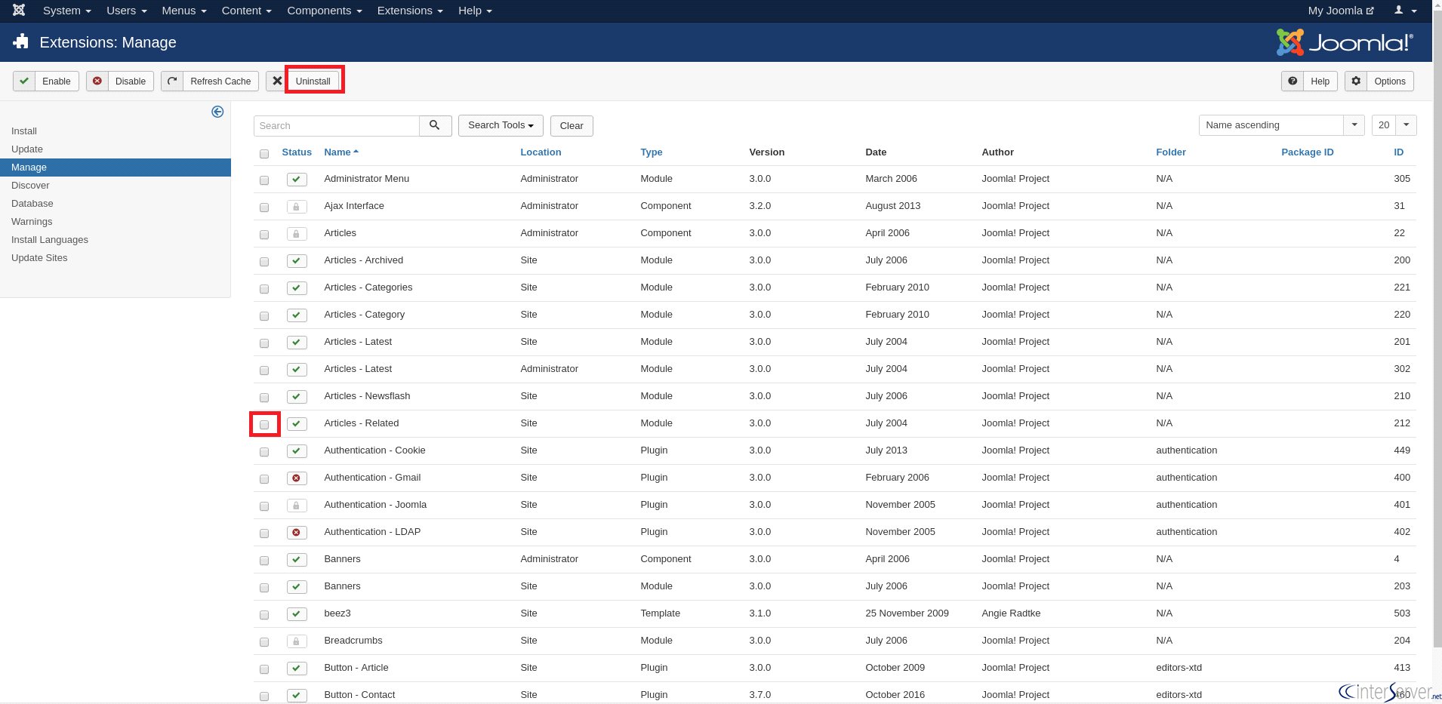Open Install Languages in sidebar
Image resolution: width=1442 pixels, height=704 pixels.
tap(50, 240)
